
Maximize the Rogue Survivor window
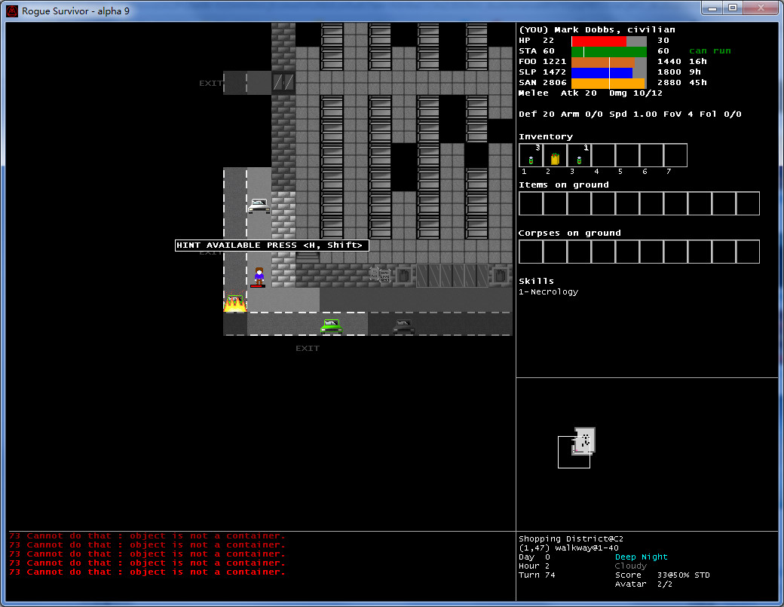tap(733, 8)
